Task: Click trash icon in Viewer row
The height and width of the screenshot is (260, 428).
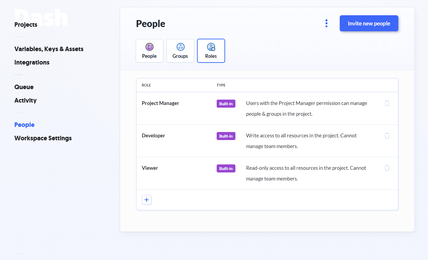Action: click(x=387, y=168)
